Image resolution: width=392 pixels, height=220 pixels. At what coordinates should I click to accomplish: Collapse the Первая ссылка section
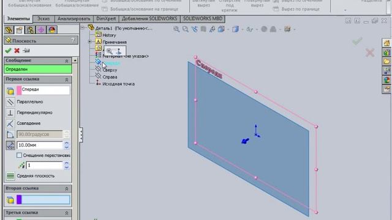[x=67, y=79]
